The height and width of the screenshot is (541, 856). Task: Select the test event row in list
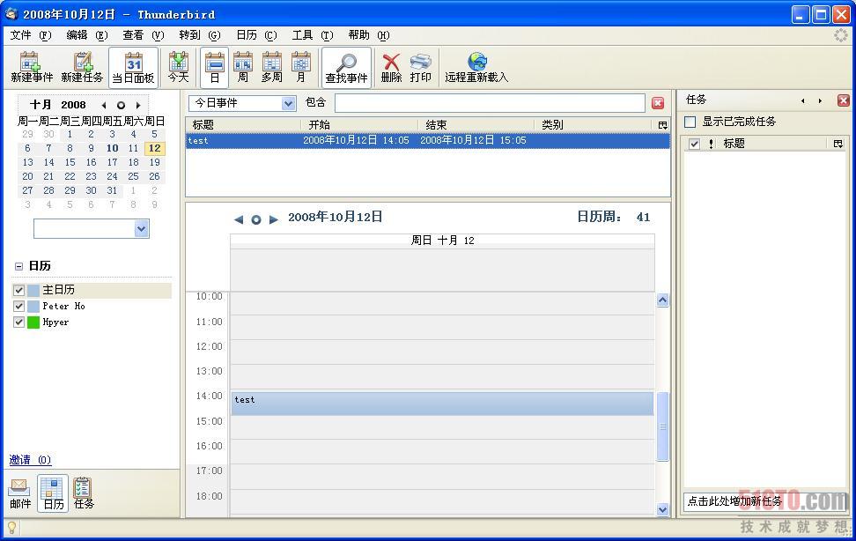click(x=428, y=140)
